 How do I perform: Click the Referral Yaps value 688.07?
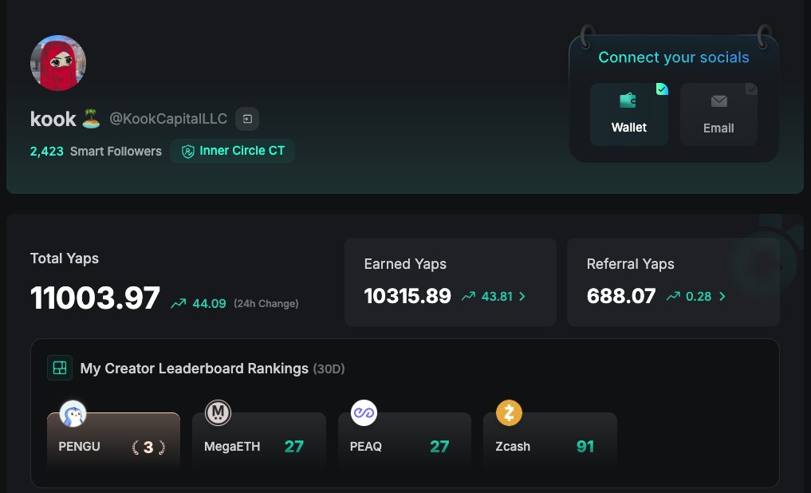coord(621,296)
